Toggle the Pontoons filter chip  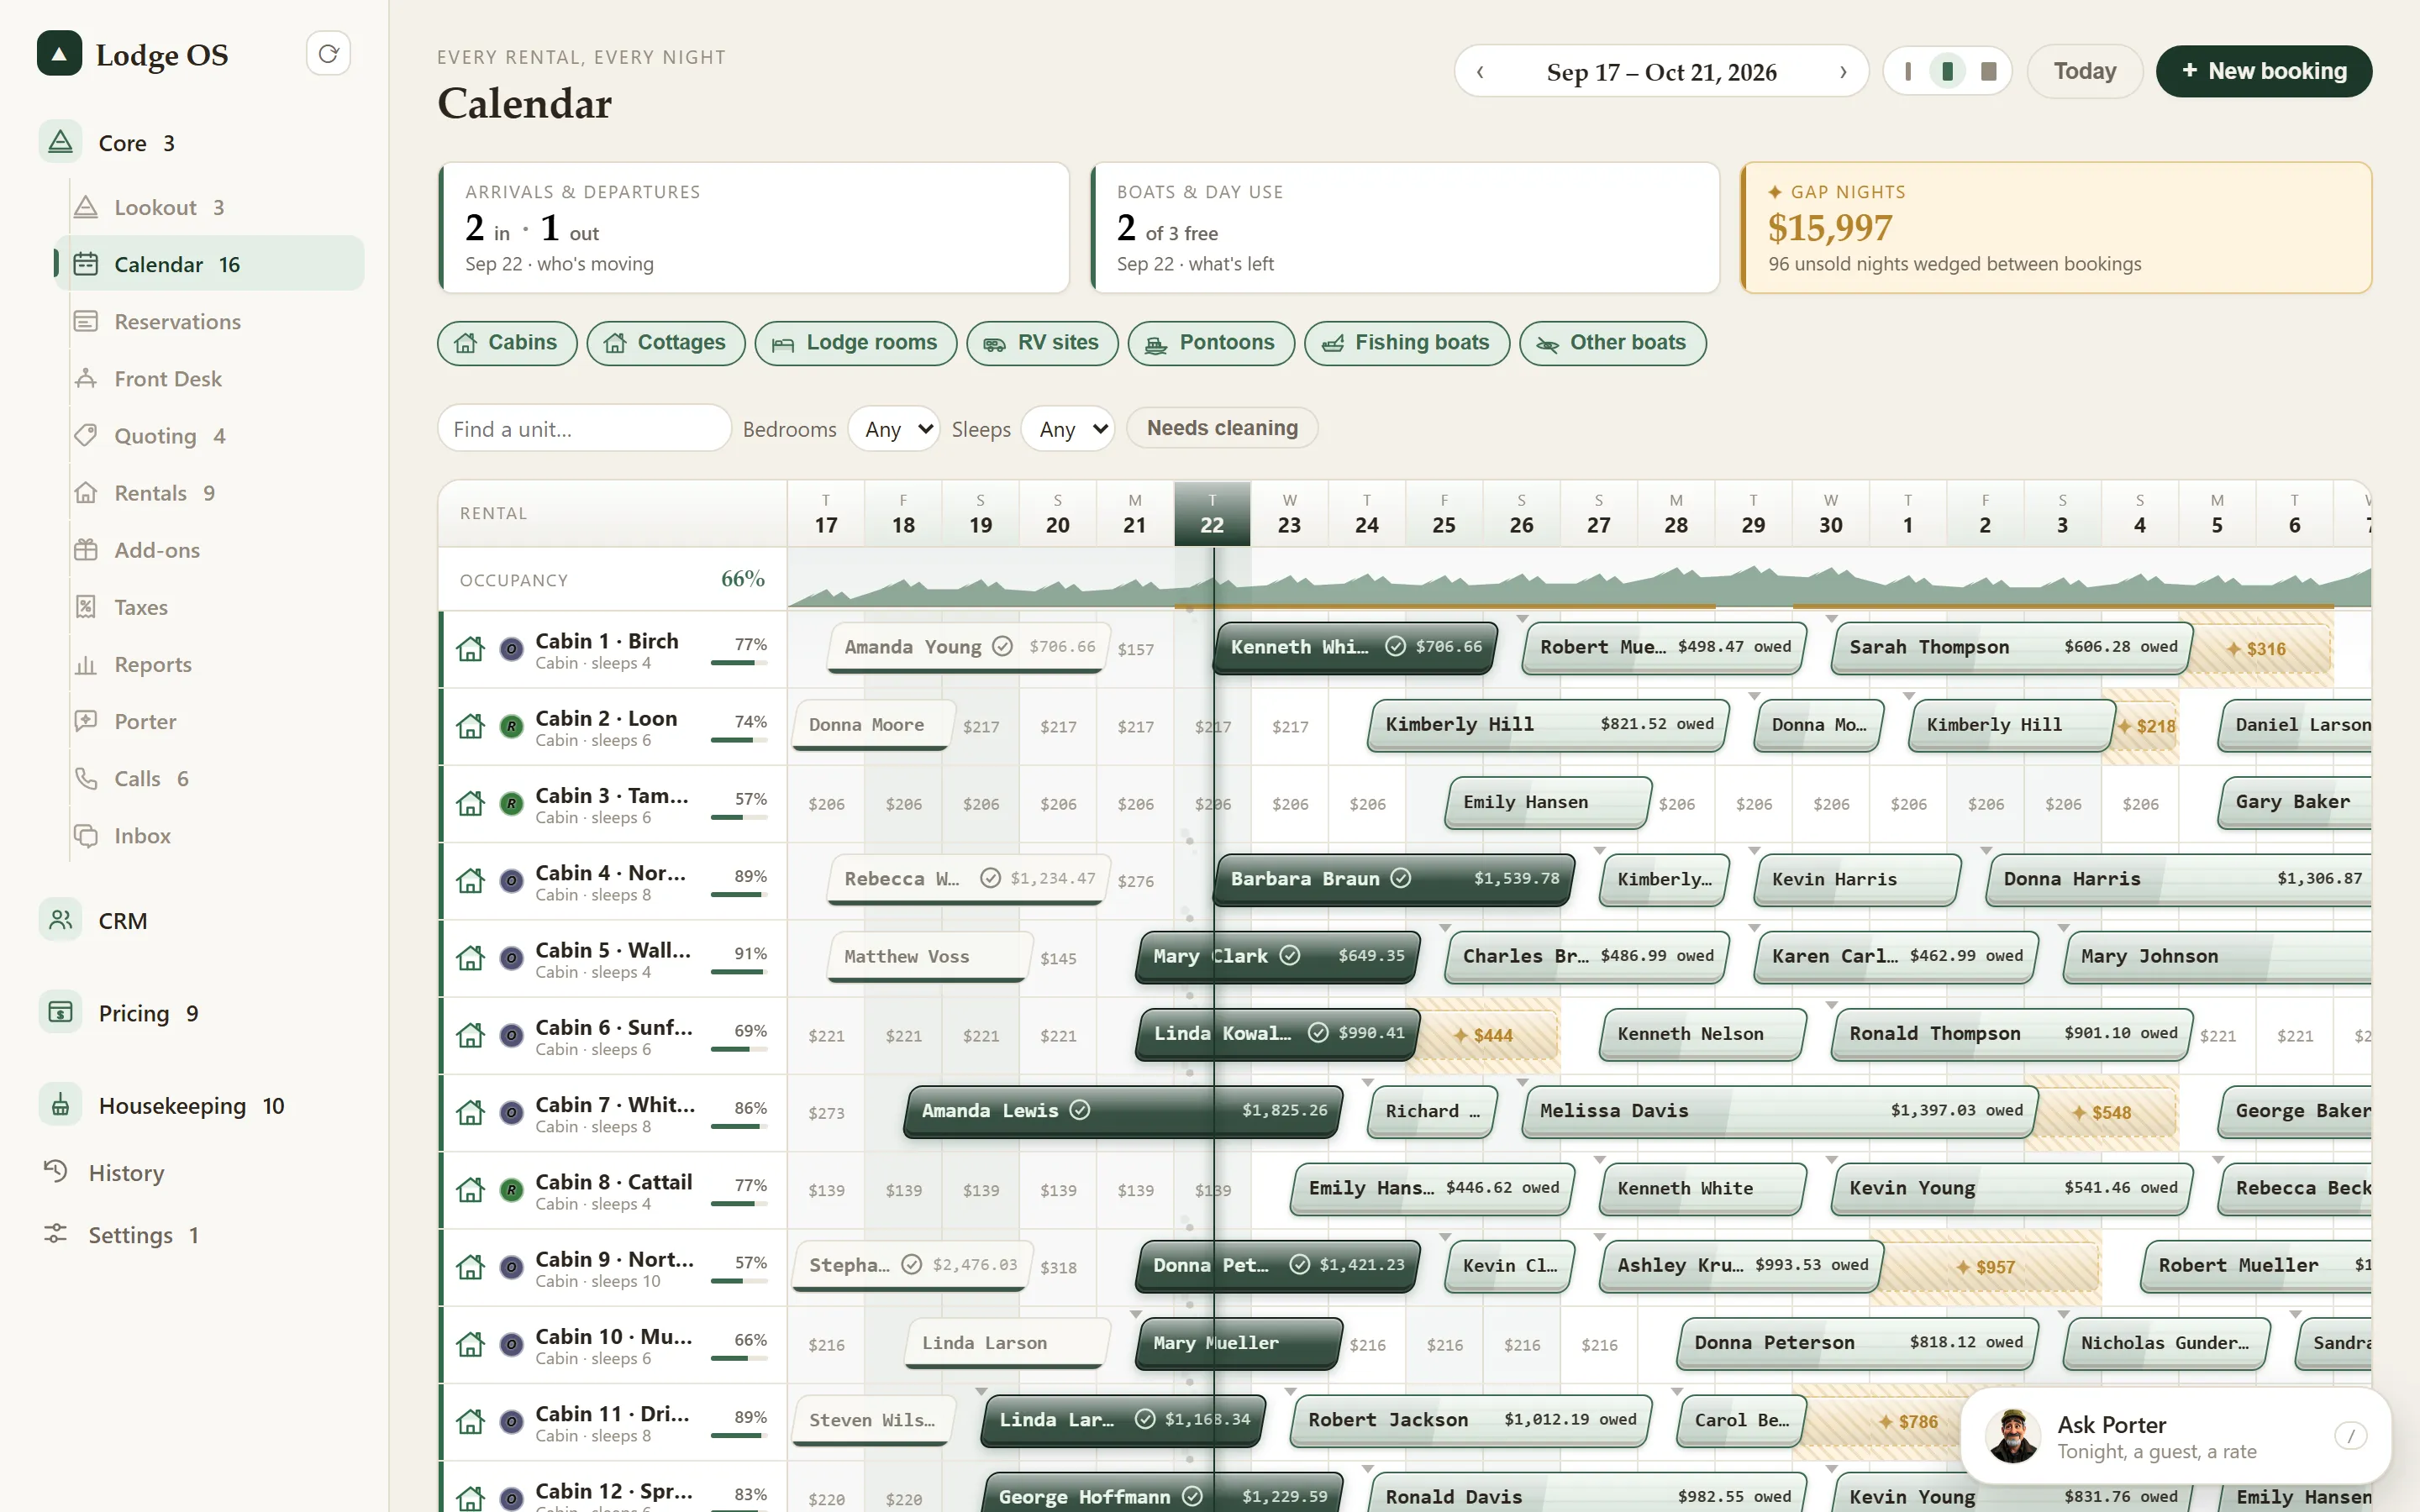coord(1211,343)
